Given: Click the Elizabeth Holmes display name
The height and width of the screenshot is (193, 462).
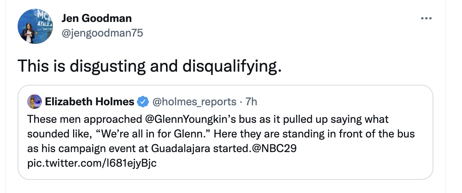Looking at the screenshot, I should pyautogui.click(x=90, y=102).
